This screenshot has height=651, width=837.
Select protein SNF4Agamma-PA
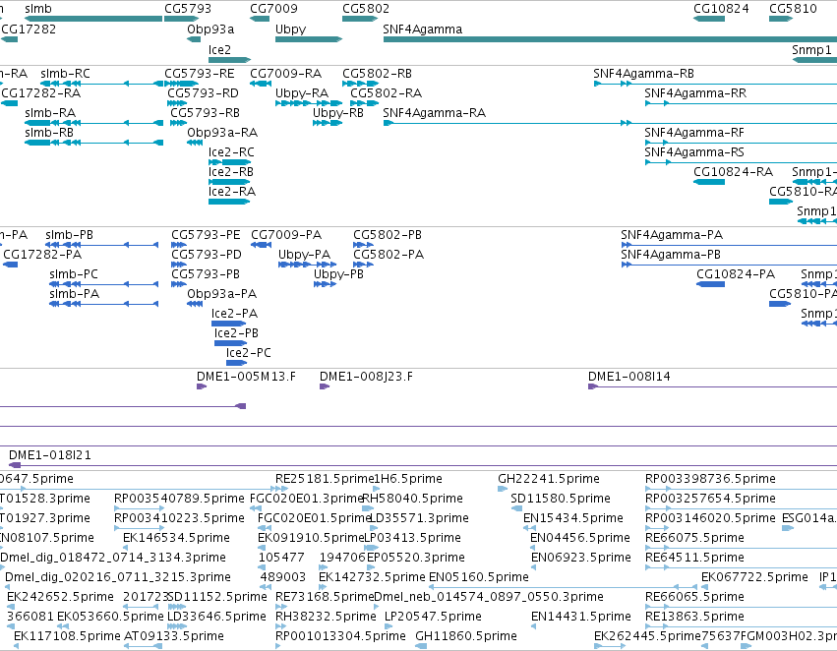[x=729, y=245]
